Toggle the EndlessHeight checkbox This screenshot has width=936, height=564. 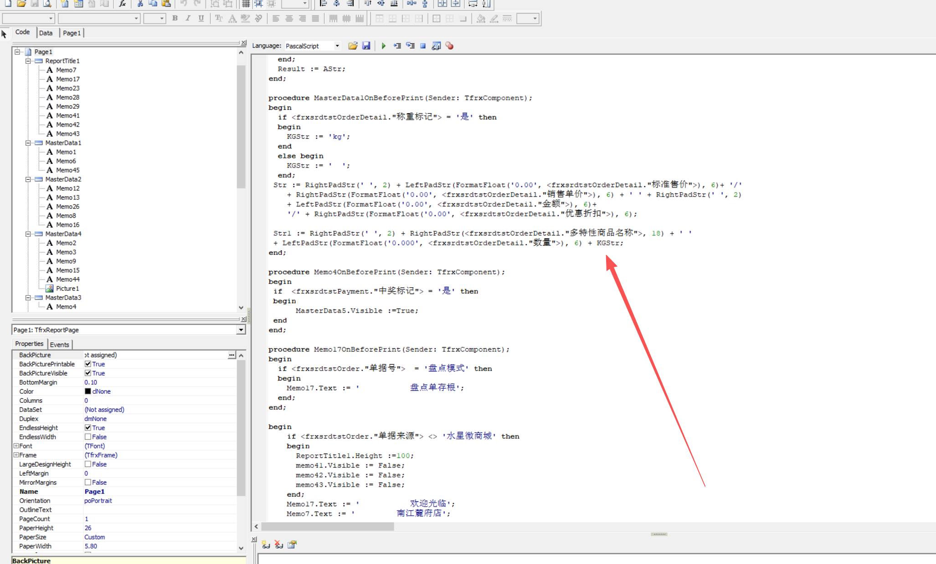pyautogui.click(x=87, y=428)
